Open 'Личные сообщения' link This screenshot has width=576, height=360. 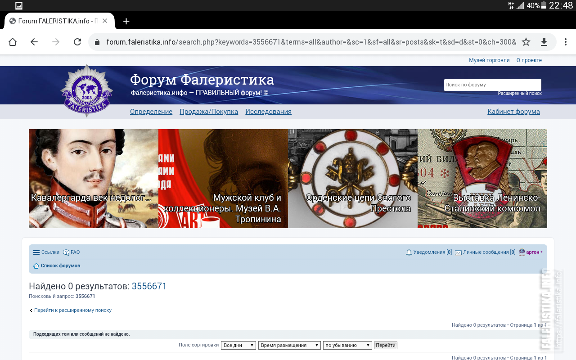pyautogui.click(x=489, y=252)
